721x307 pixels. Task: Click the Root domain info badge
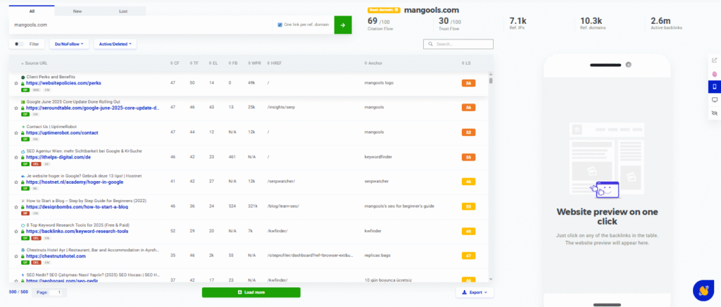pyautogui.click(x=384, y=10)
